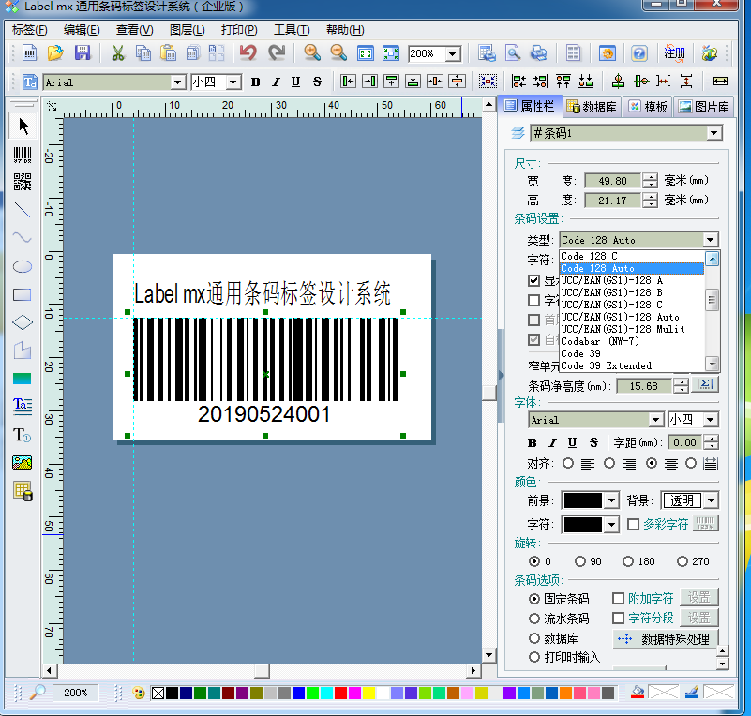
Task: Click the 注册 register button
Action: pos(674,53)
